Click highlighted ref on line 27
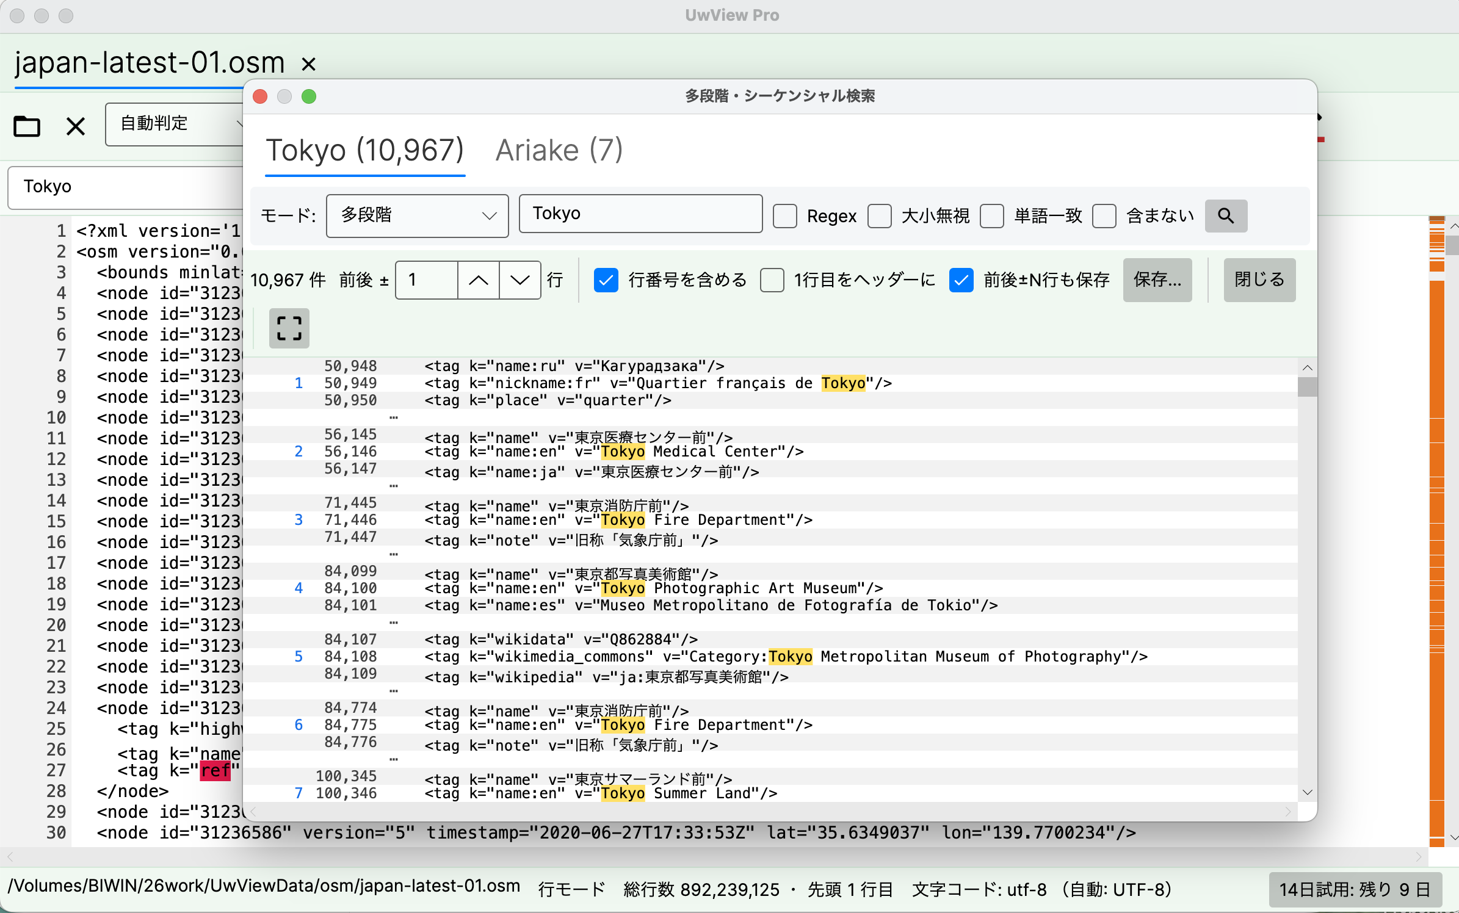Image resolution: width=1459 pixels, height=913 pixels. coord(215,771)
